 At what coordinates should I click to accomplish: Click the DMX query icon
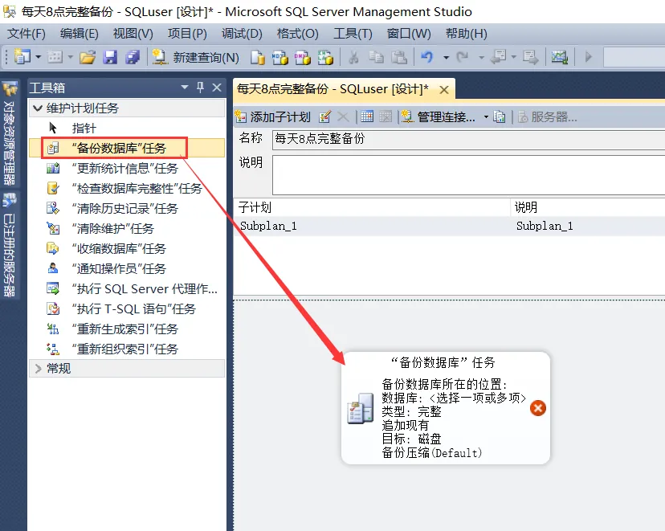303,57
